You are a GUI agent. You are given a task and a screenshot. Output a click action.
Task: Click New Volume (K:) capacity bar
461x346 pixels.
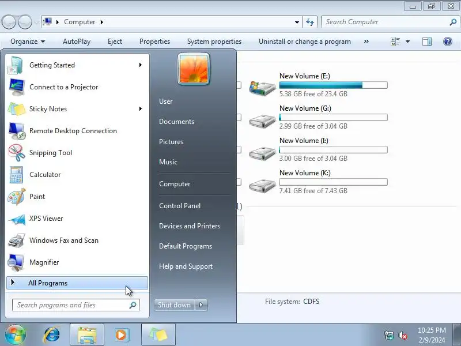[333, 182]
